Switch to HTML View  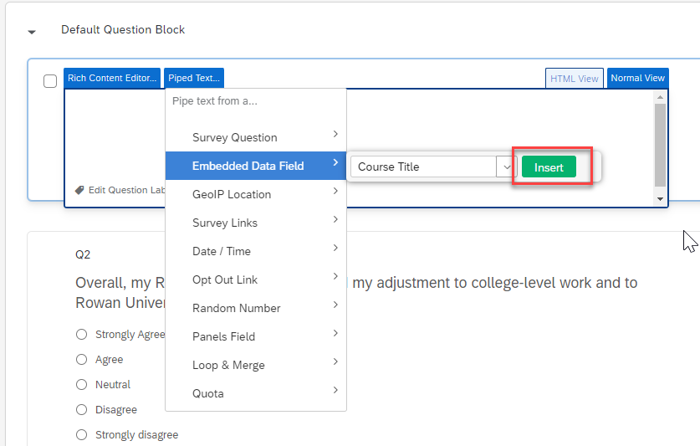pyautogui.click(x=574, y=79)
